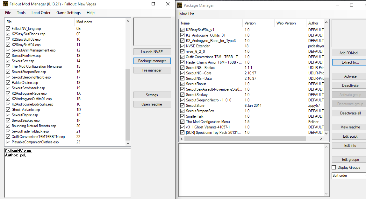
Task: Click the Edit info button
Action: (x=349, y=145)
